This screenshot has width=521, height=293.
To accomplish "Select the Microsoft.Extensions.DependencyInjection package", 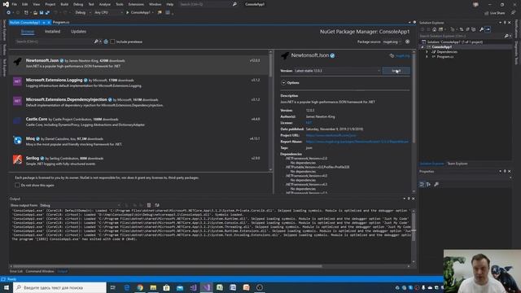I will pyautogui.click(x=139, y=103).
